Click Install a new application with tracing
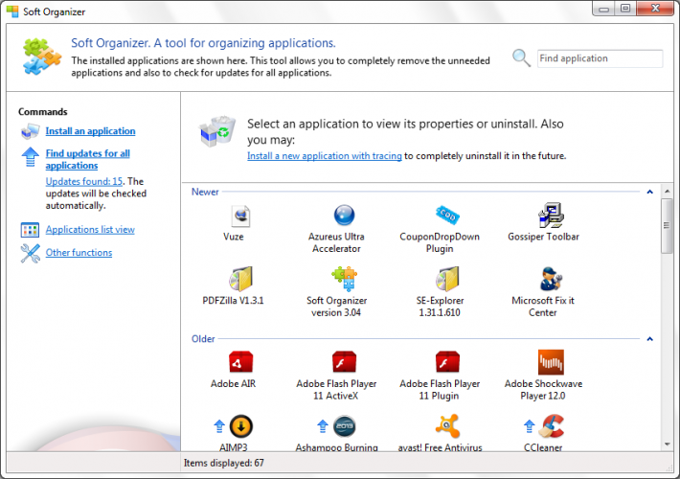This screenshot has height=479, width=680. tap(325, 156)
